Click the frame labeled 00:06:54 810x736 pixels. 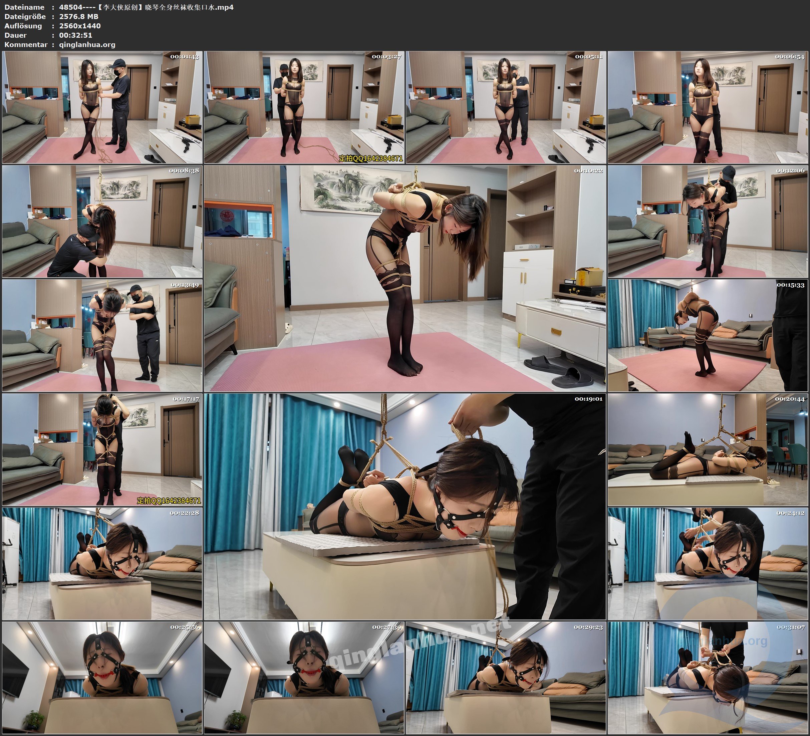click(x=708, y=107)
